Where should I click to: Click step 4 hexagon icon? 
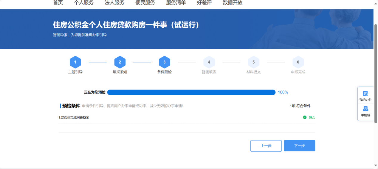(x=209, y=62)
